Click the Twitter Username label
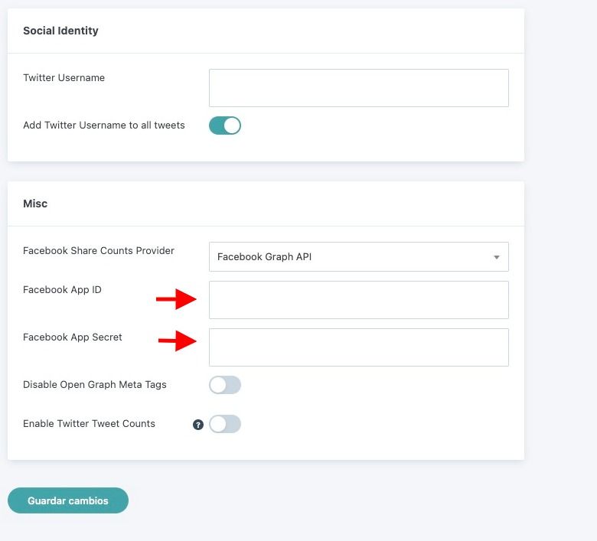 64,77
